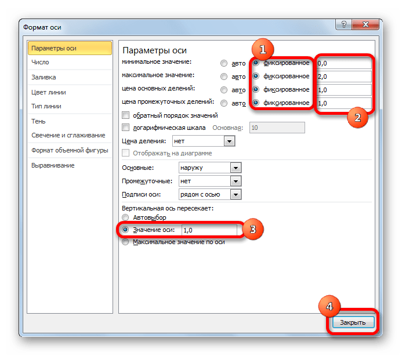Open Заливка section
The height and width of the screenshot is (356, 402).
70,77
